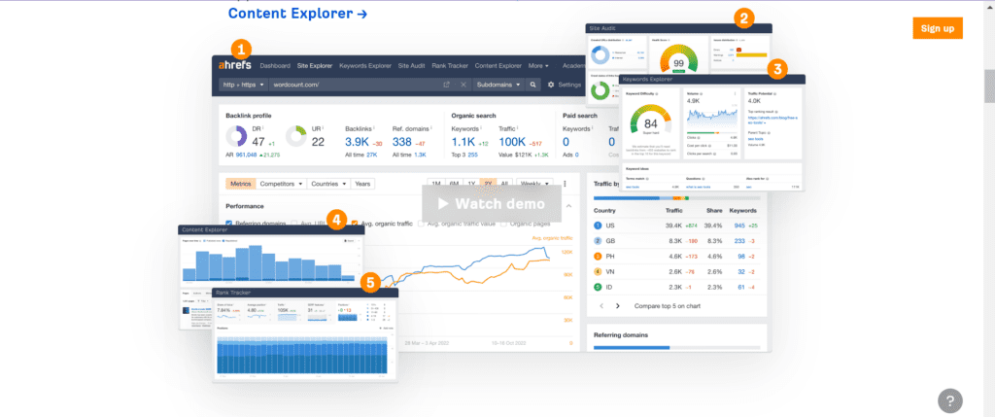Click the next arrow under country table
995x417 pixels.
(x=618, y=305)
